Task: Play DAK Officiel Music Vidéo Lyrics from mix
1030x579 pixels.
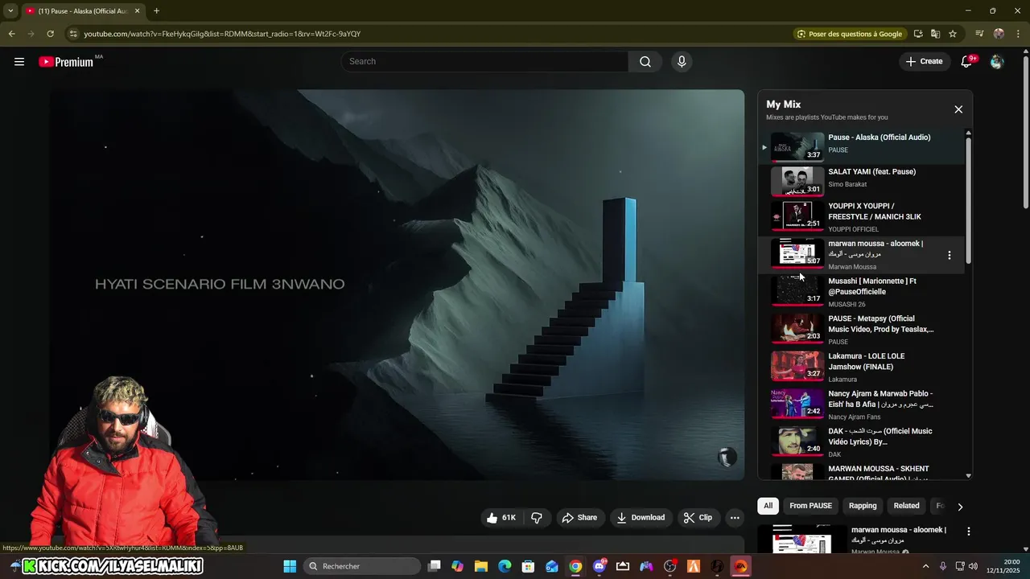Action: coord(861,441)
